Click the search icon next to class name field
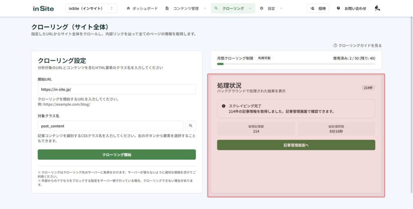 [191, 126]
